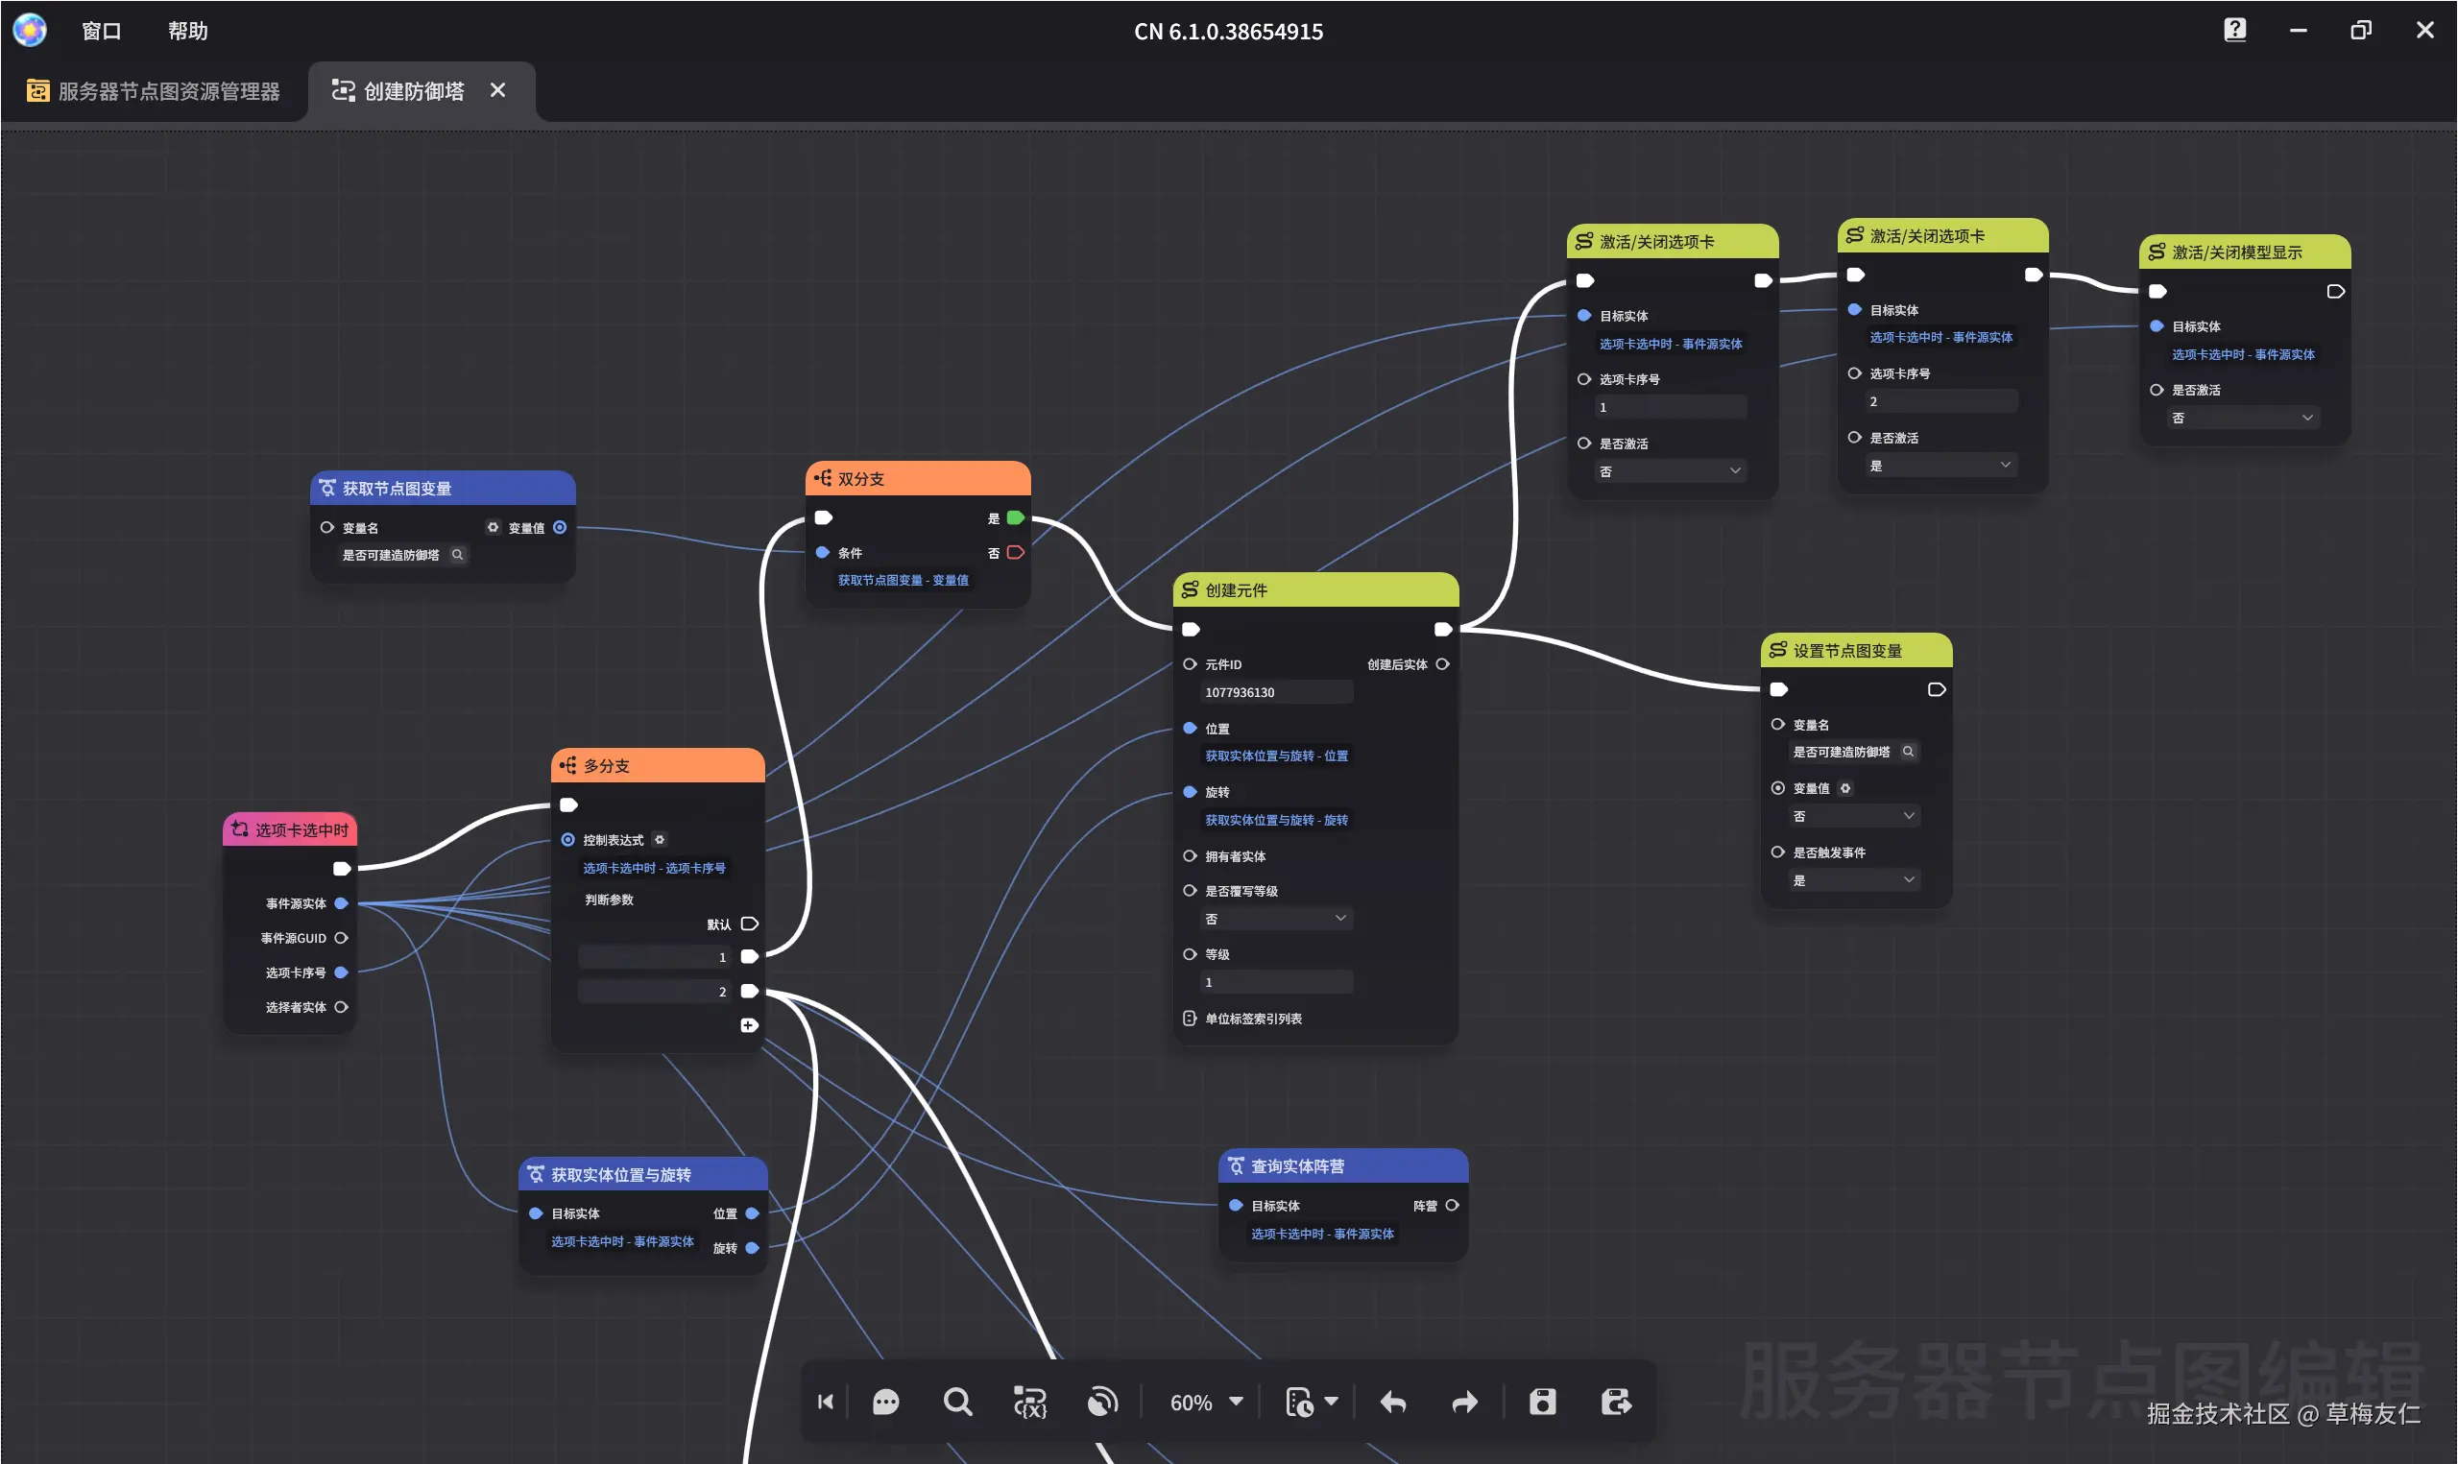Click the save-and-export icon

(x=1616, y=1402)
